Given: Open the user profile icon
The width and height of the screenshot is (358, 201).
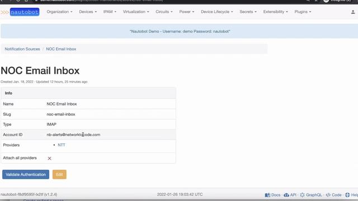Looking at the screenshot, I should (x=353, y=12).
